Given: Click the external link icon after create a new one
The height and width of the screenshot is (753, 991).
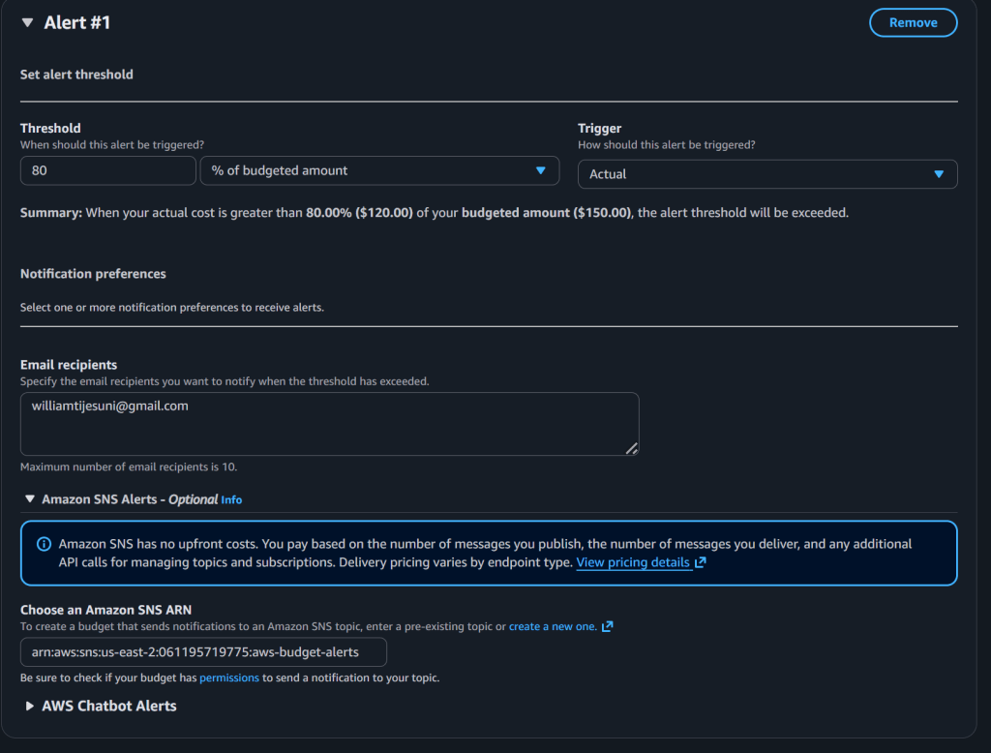Looking at the screenshot, I should pyautogui.click(x=608, y=626).
